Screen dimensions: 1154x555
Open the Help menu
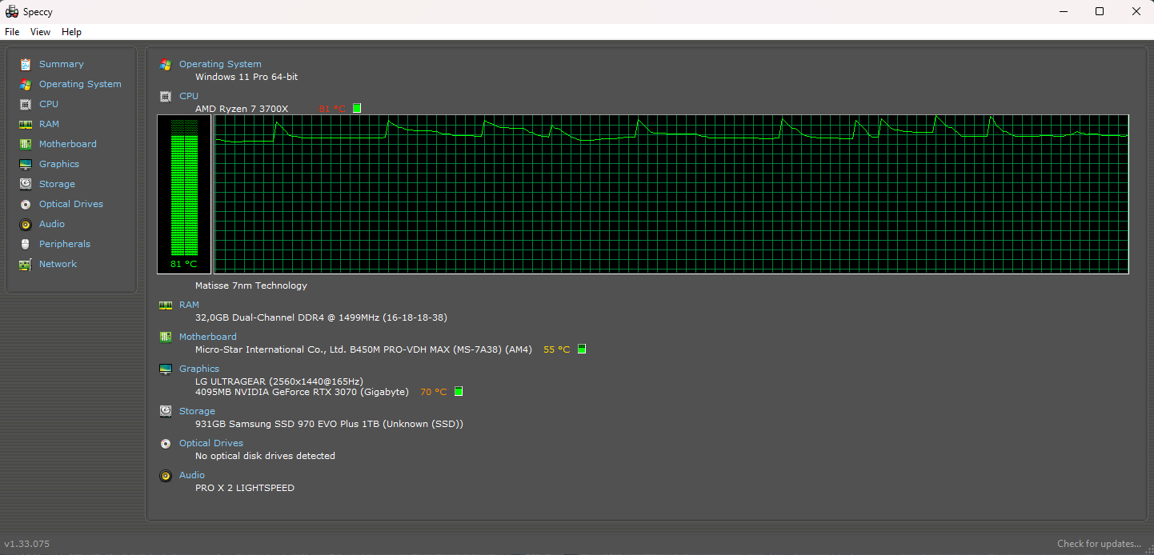coord(71,31)
